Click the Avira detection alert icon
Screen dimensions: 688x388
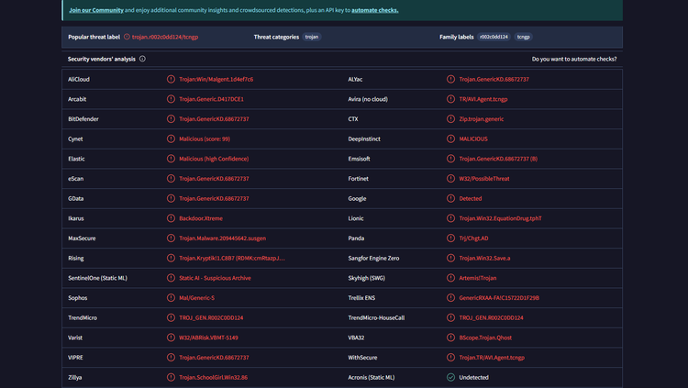(x=450, y=99)
